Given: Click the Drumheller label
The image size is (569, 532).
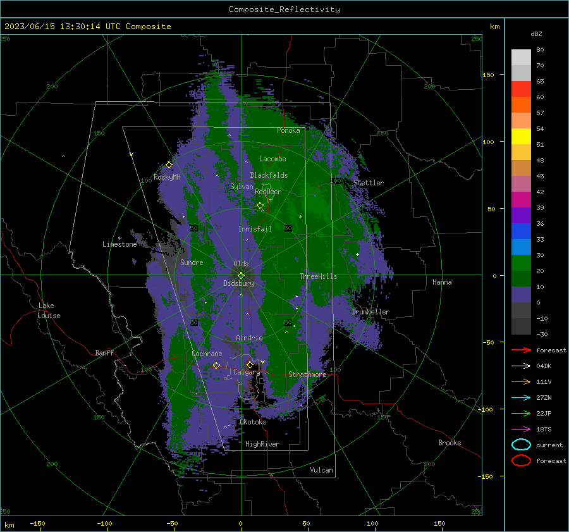Looking at the screenshot, I should coord(370,312).
